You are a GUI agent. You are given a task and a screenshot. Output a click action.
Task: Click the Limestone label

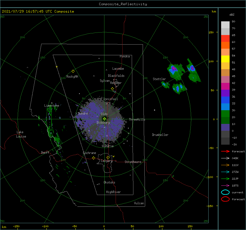(52, 106)
